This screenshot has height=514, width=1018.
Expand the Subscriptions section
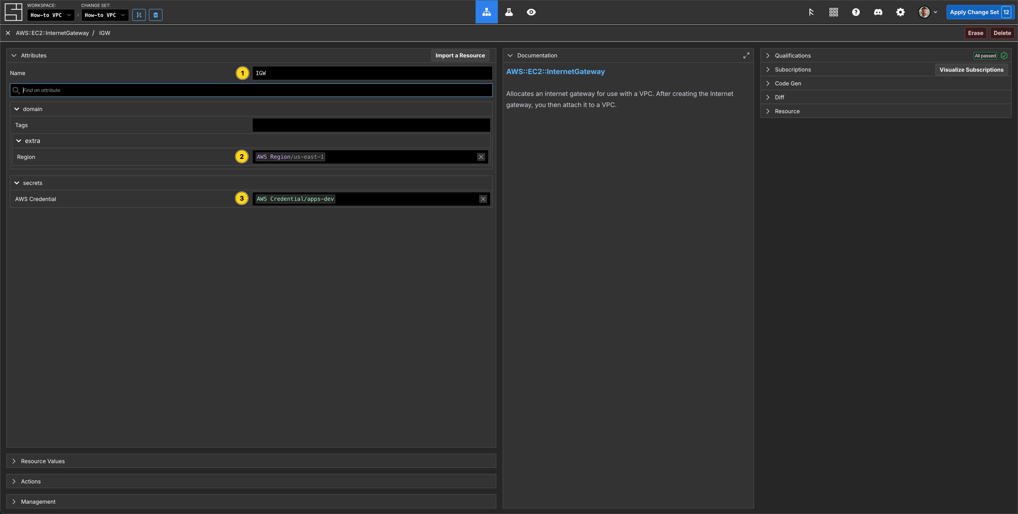pyautogui.click(x=768, y=70)
